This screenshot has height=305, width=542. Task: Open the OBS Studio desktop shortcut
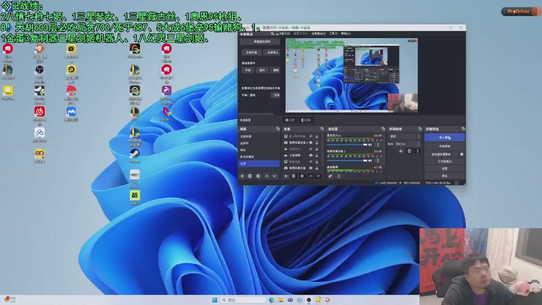(x=39, y=73)
